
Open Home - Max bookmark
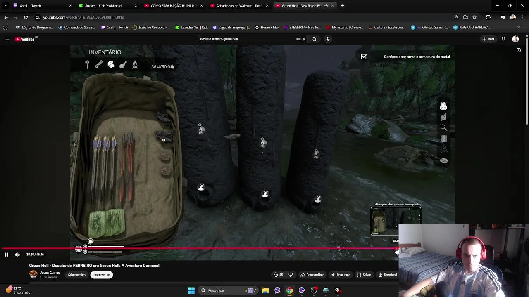tap(267, 28)
